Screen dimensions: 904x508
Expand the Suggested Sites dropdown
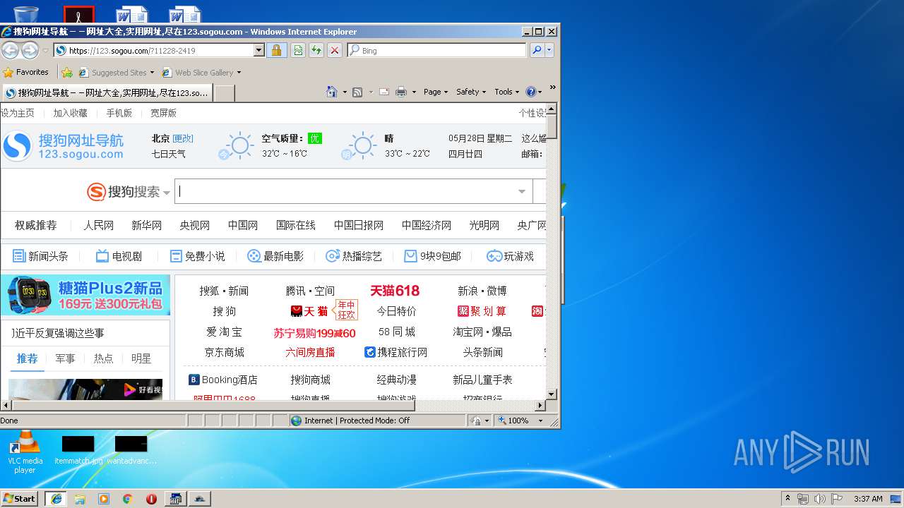152,73
